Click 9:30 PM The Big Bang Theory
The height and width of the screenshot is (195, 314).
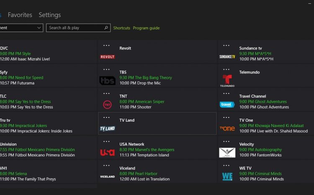pos(146,78)
